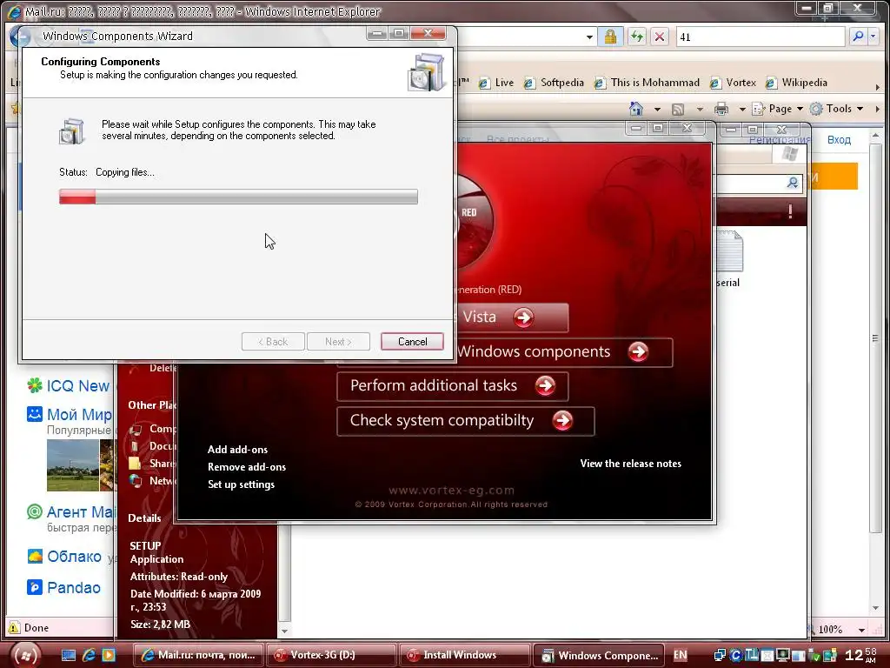Launch Internet Explorer from quick launch
Image resolution: width=890 pixels, height=668 pixels.
click(x=90, y=655)
